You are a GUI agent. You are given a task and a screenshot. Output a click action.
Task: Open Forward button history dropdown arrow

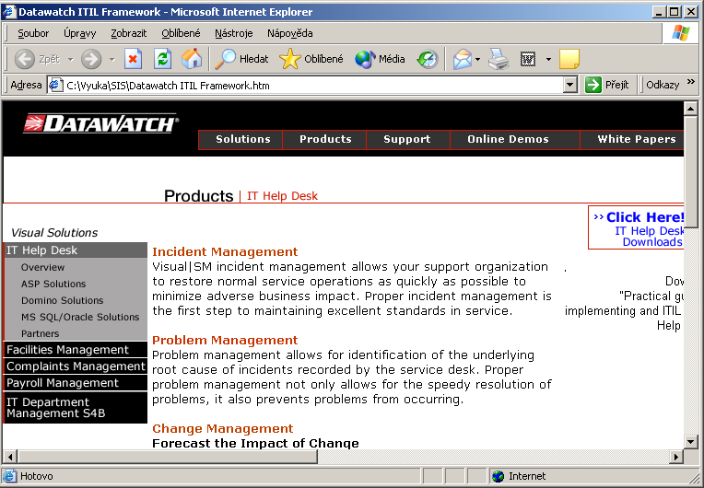(111, 59)
